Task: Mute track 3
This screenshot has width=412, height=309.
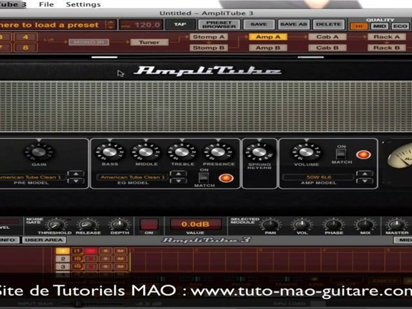Action: [120, 267]
